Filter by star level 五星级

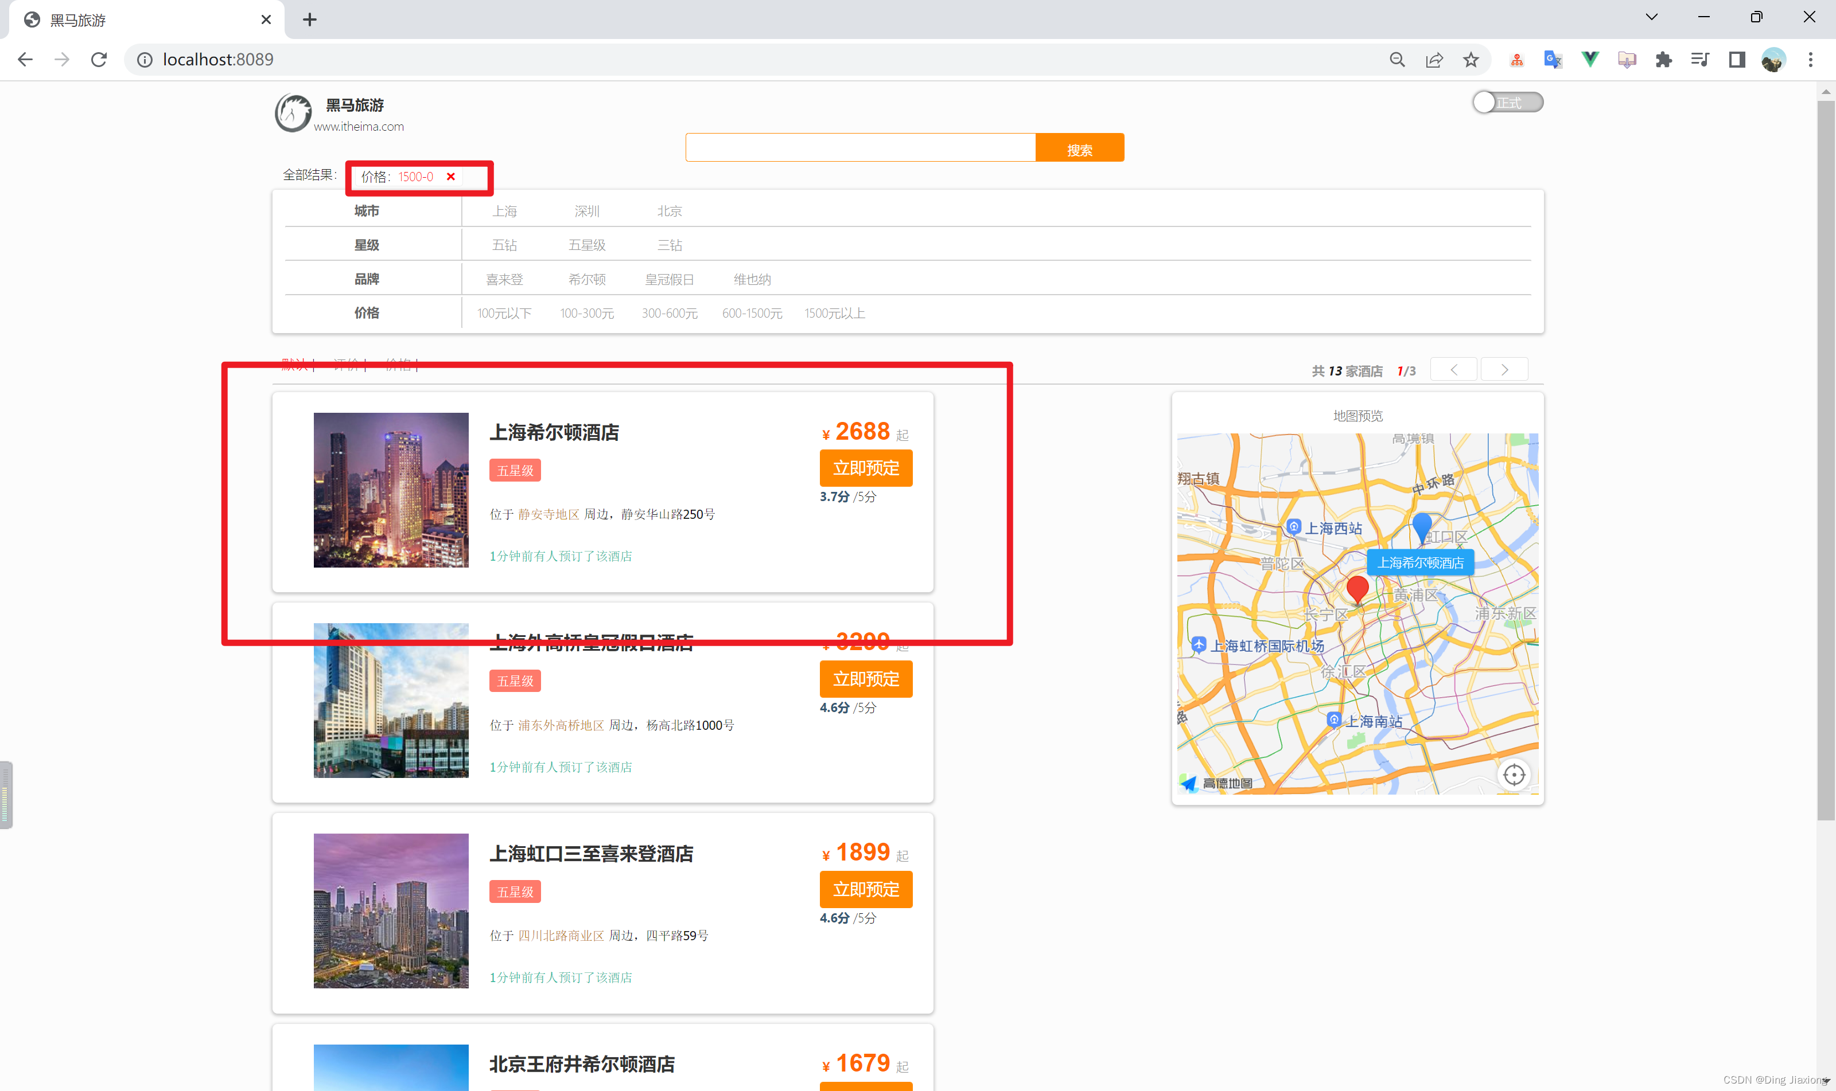click(587, 245)
